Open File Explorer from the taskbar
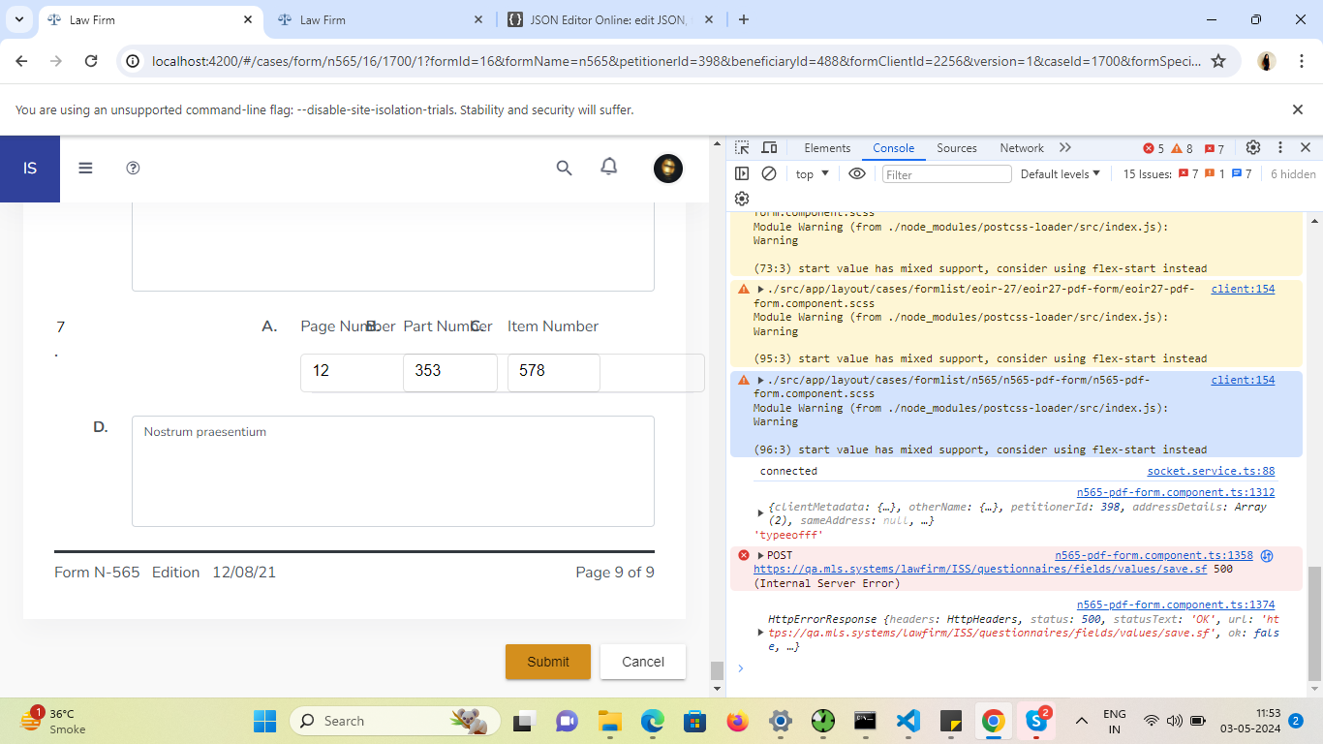 click(x=609, y=721)
